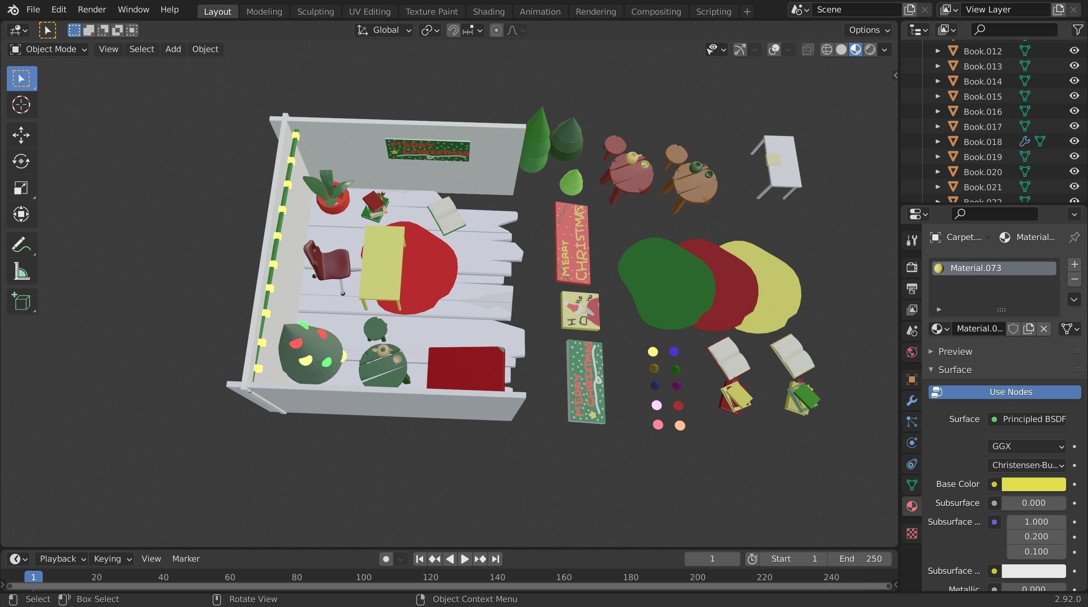Viewport: 1088px width, 607px height.
Task: Open the Modifier properties tab
Action: [912, 400]
